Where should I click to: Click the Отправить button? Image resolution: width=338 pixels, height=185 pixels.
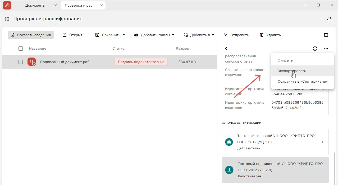[236, 35]
